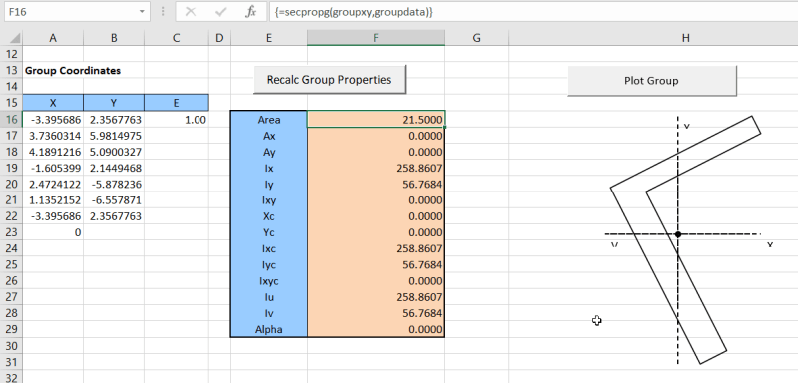Click the Cancel X icon in formula bar
Screen dimensions: 798x383
click(x=191, y=12)
